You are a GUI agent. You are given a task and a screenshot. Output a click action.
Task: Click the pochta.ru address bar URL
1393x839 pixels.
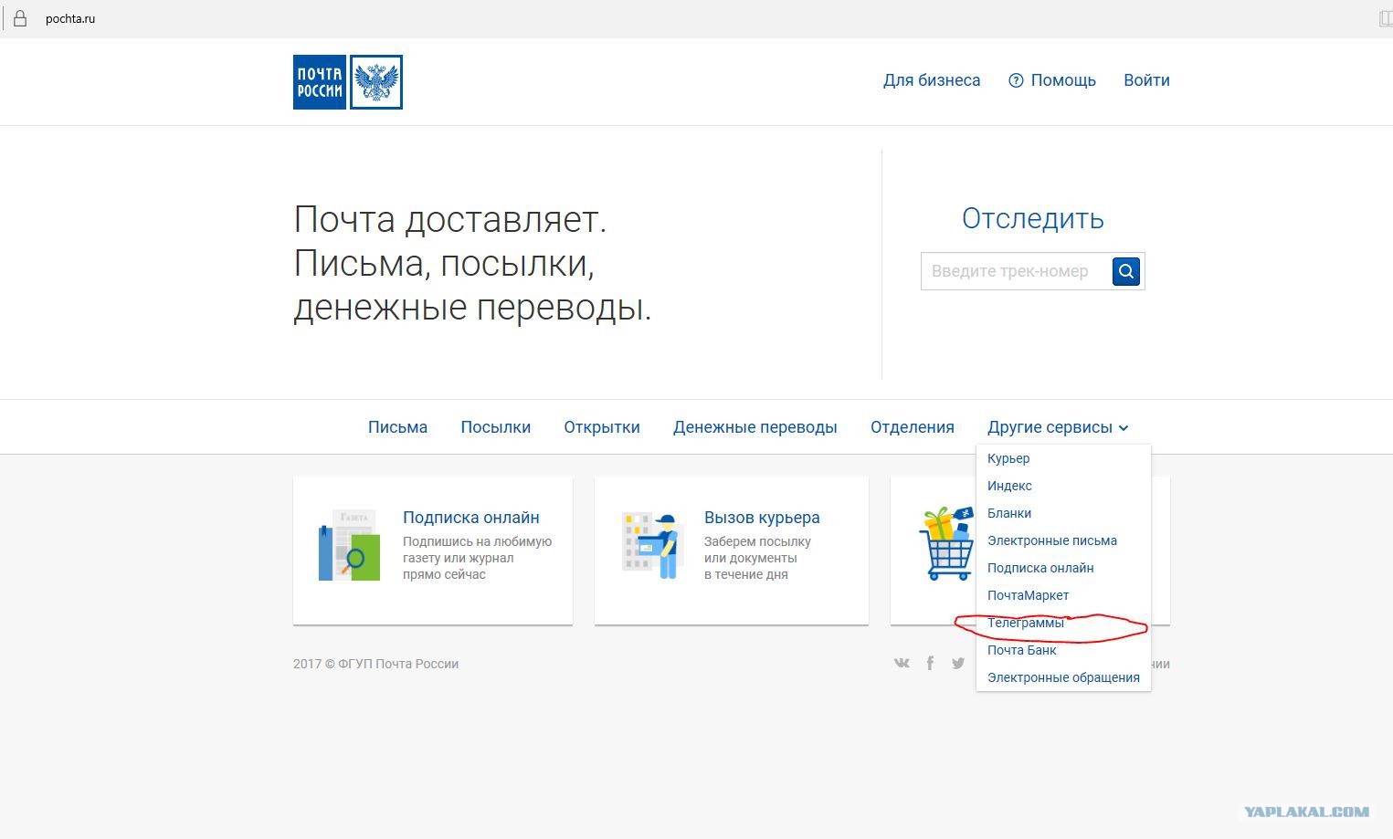pos(70,18)
